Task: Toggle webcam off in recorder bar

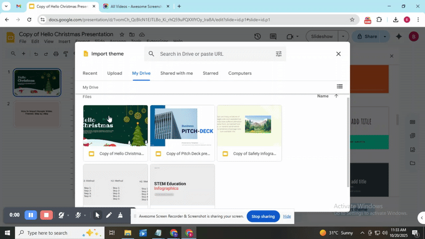Action: 62,215
